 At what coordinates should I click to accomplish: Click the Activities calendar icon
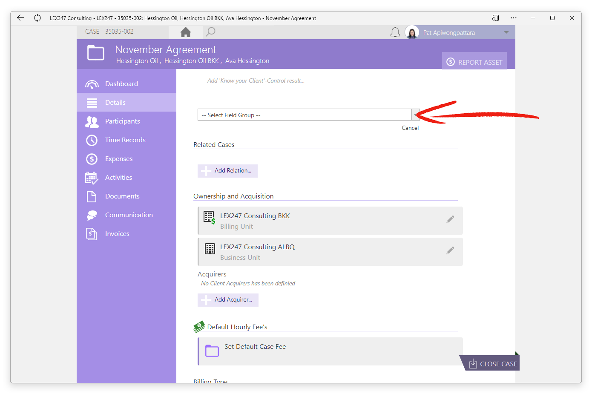click(x=92, y=178)
